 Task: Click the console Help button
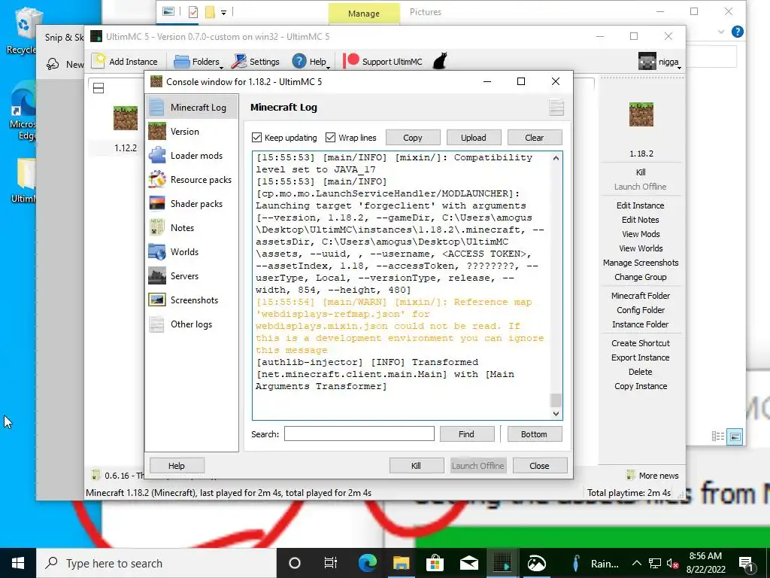pyautogui.click(x=177, y=465)
